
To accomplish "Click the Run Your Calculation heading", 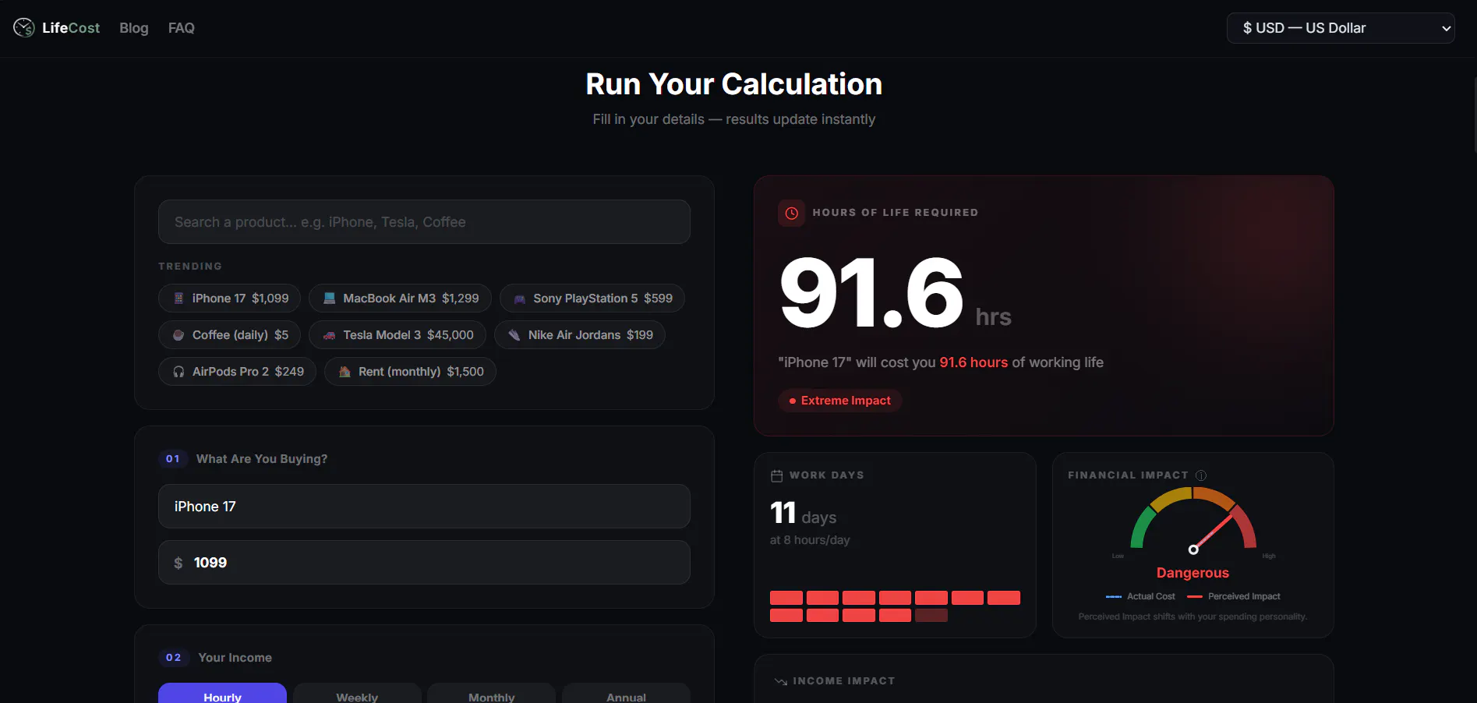I will (734, 84).
